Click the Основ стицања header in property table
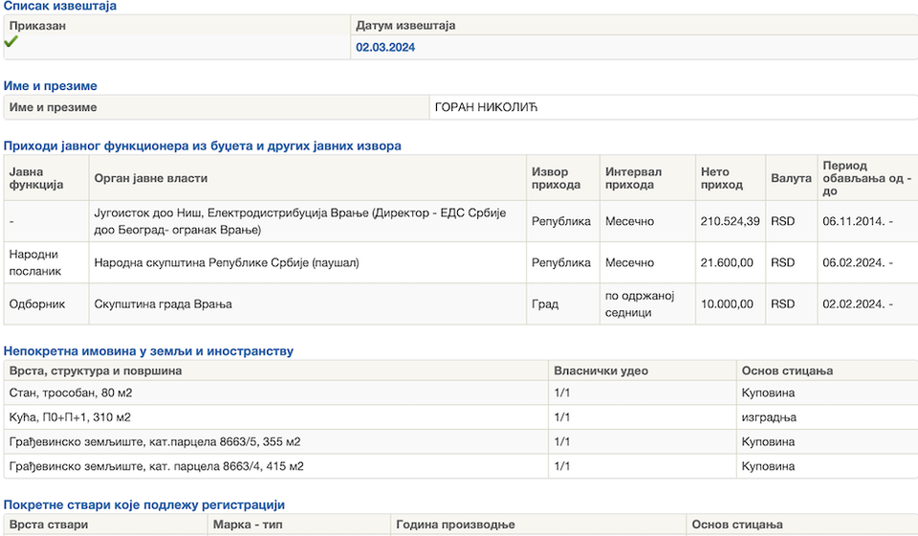 pos(826,370)
